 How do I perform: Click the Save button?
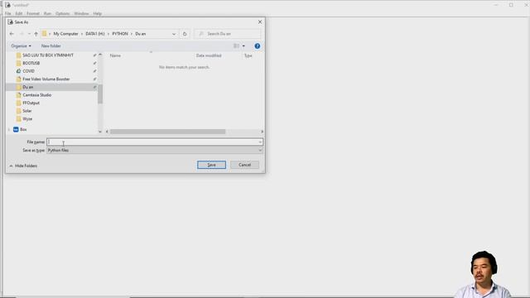coord(212,165)
